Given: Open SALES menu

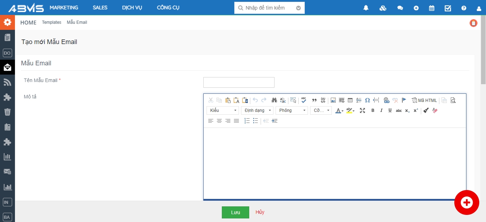Looking at the screenshot, I should (x=100, y=7).
